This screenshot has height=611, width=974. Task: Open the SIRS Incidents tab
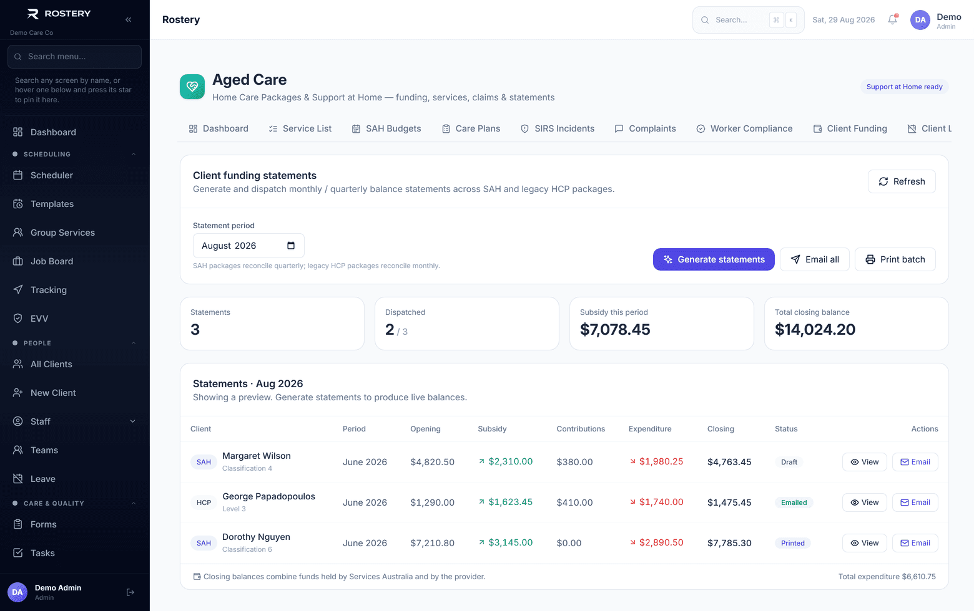pyautogui.click(x=558, y=128)
